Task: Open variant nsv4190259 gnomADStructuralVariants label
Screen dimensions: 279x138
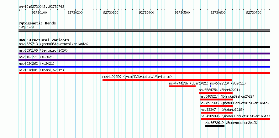Action: (x=137, y=77)
